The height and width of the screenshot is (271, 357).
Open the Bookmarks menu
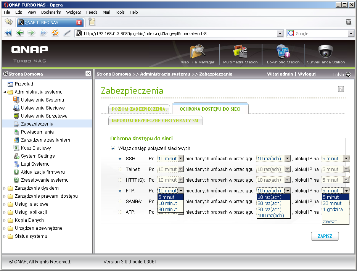51,12
